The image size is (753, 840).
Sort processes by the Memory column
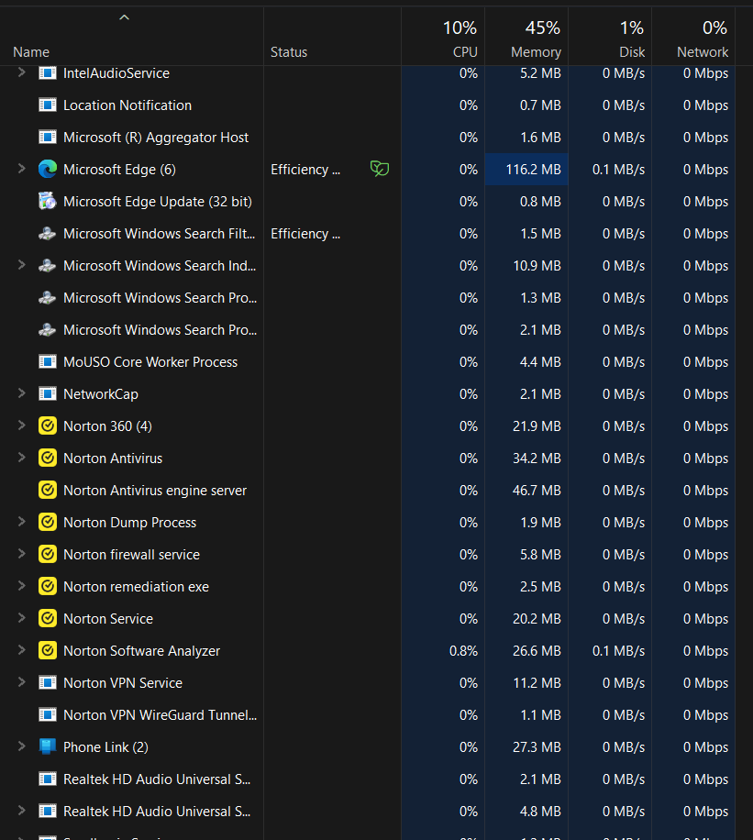[536, 52]
